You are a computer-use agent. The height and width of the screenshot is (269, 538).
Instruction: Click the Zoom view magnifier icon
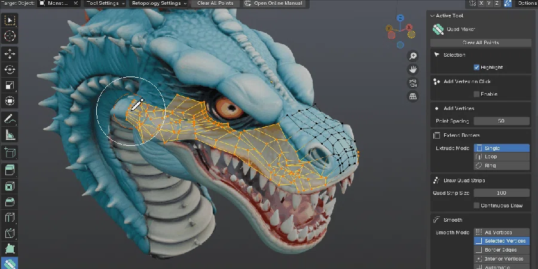412,56
